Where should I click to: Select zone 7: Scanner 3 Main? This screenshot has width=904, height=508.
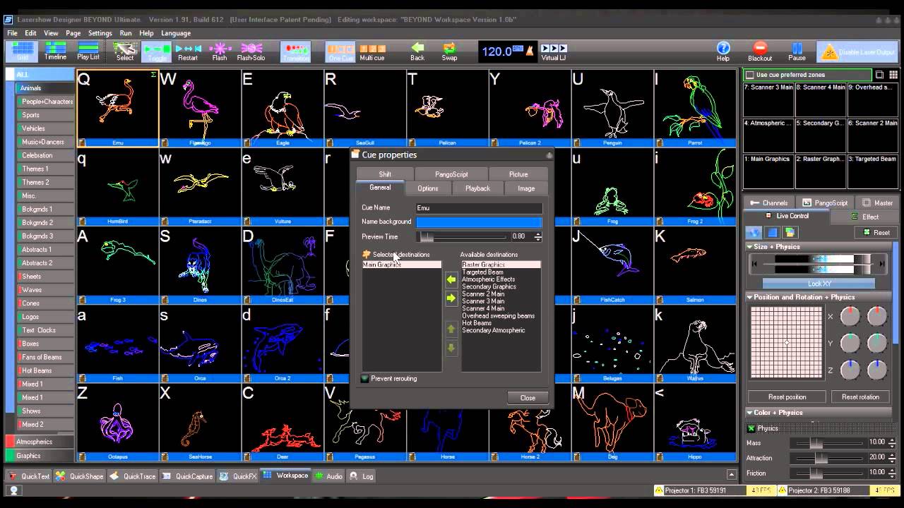(x=768, y=99)
